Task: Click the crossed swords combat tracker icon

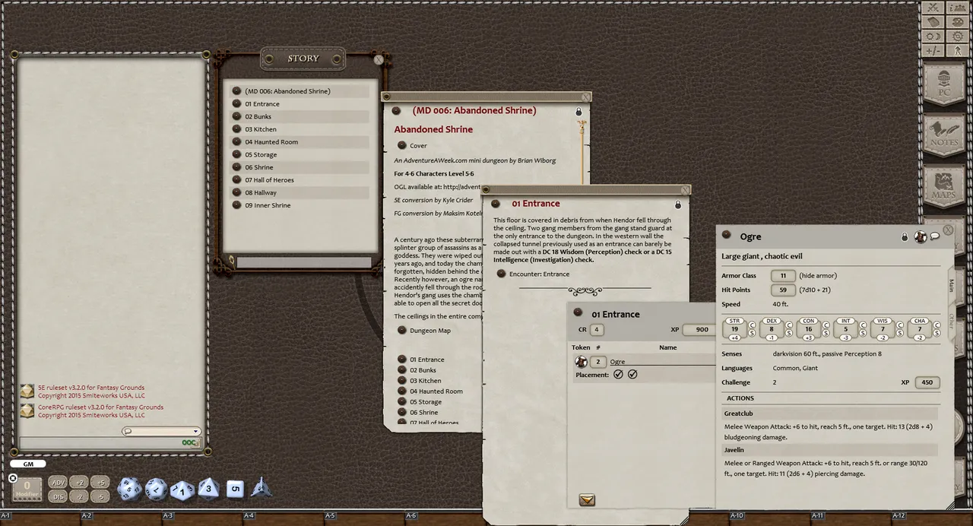Action: 933,8
